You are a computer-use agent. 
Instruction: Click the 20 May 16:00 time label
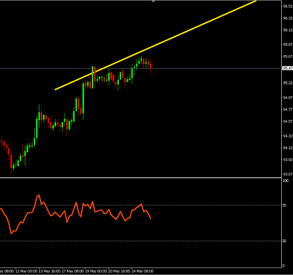pyautogui.click(x=119, y=271)
